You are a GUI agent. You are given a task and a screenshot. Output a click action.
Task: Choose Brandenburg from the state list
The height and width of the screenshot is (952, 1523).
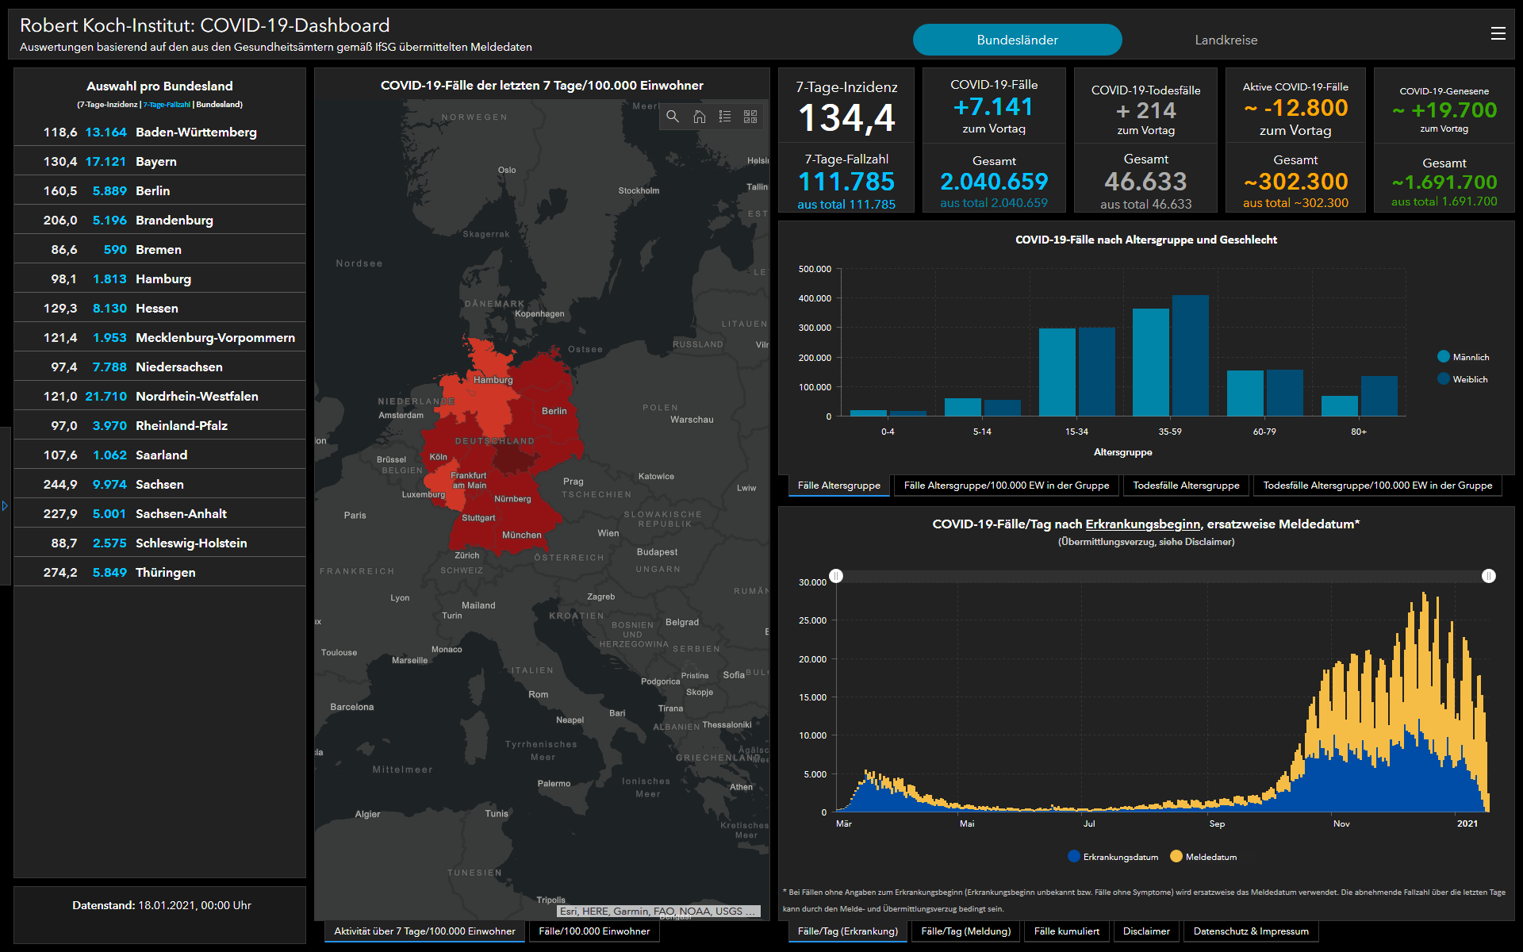click(x=159, y=220)
